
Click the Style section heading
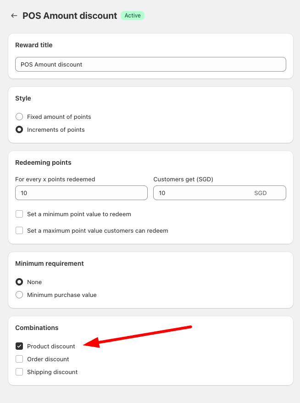(x=23, y=98)
